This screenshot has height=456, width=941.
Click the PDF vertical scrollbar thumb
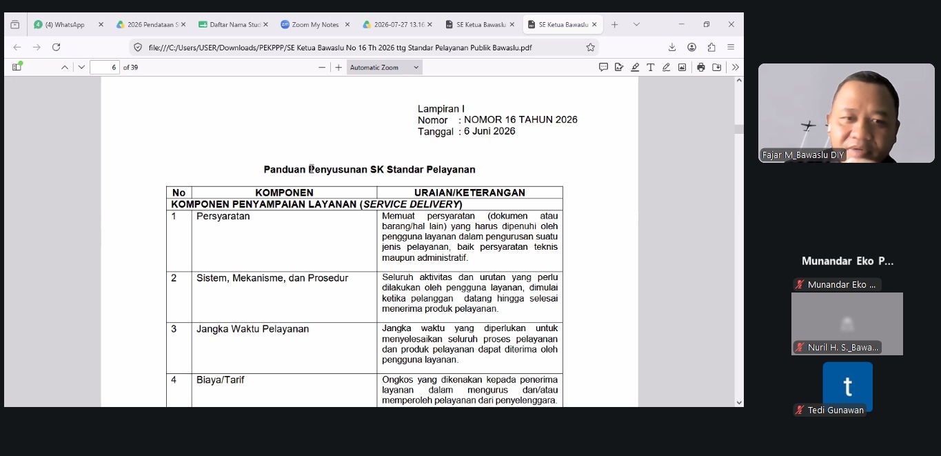739,129
